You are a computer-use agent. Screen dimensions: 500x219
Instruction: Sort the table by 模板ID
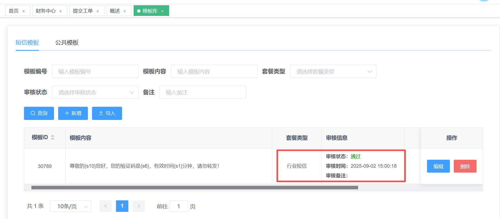click(53, 137)
